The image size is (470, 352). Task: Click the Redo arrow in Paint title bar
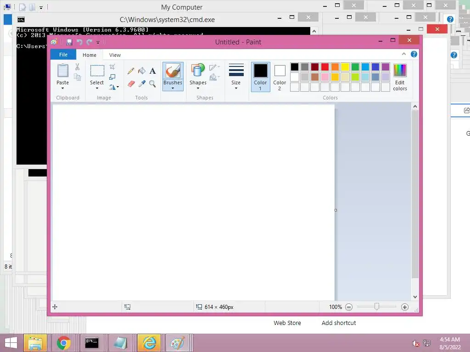pos(89,42)
